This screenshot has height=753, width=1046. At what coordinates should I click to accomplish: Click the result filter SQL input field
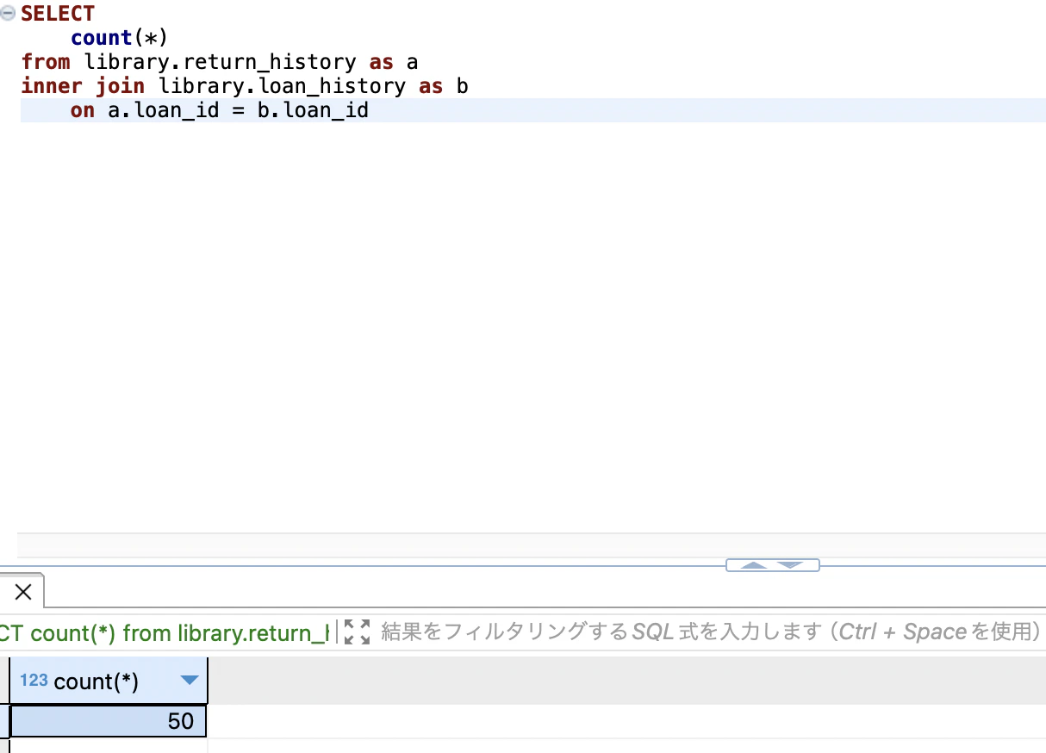603,632
